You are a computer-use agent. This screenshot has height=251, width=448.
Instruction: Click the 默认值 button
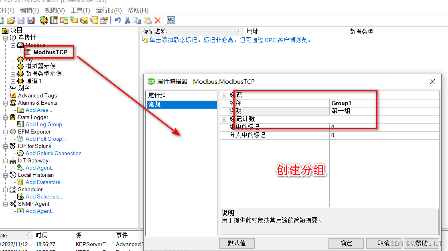pos(237,243)
